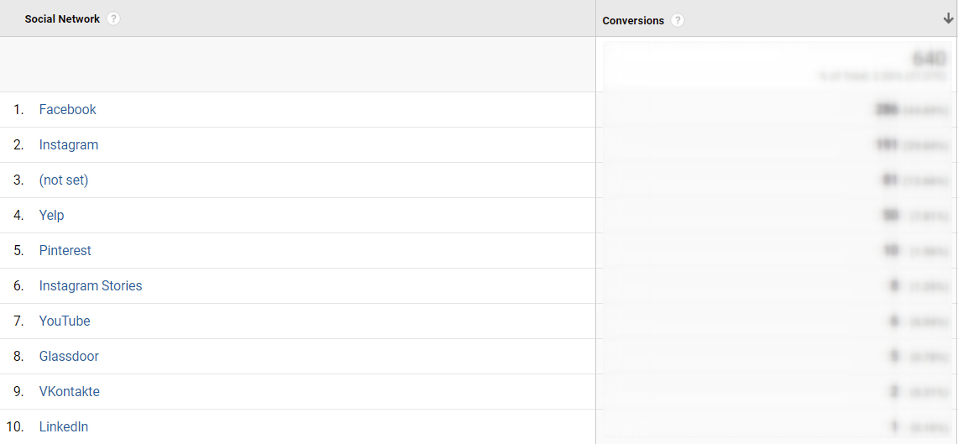Open the Pinterest network link
Image resolution: width=958 pixels, height=444 pixels.
(x=65, y=250)
